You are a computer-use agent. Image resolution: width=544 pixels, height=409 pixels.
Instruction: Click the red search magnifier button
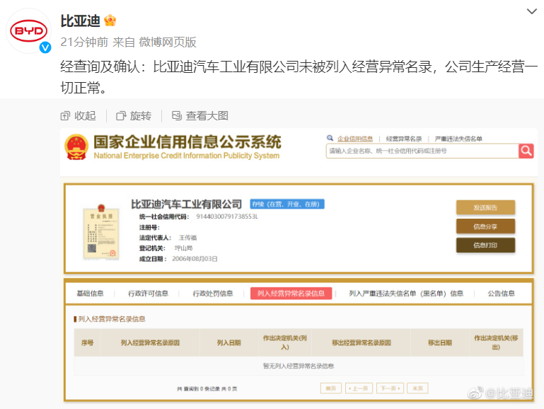pos(526,151)
